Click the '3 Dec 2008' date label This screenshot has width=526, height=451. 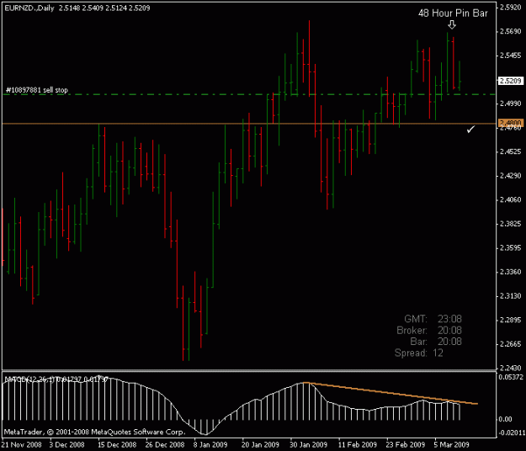pos(66,445)
